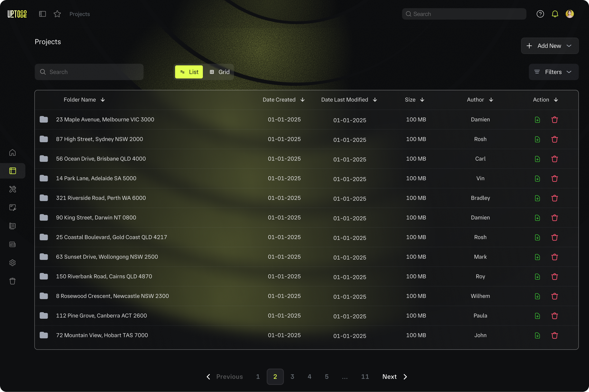Screen dimensions: 589x392
Task: Toggle the sidebar panel icon
Action: coord(43,14)
